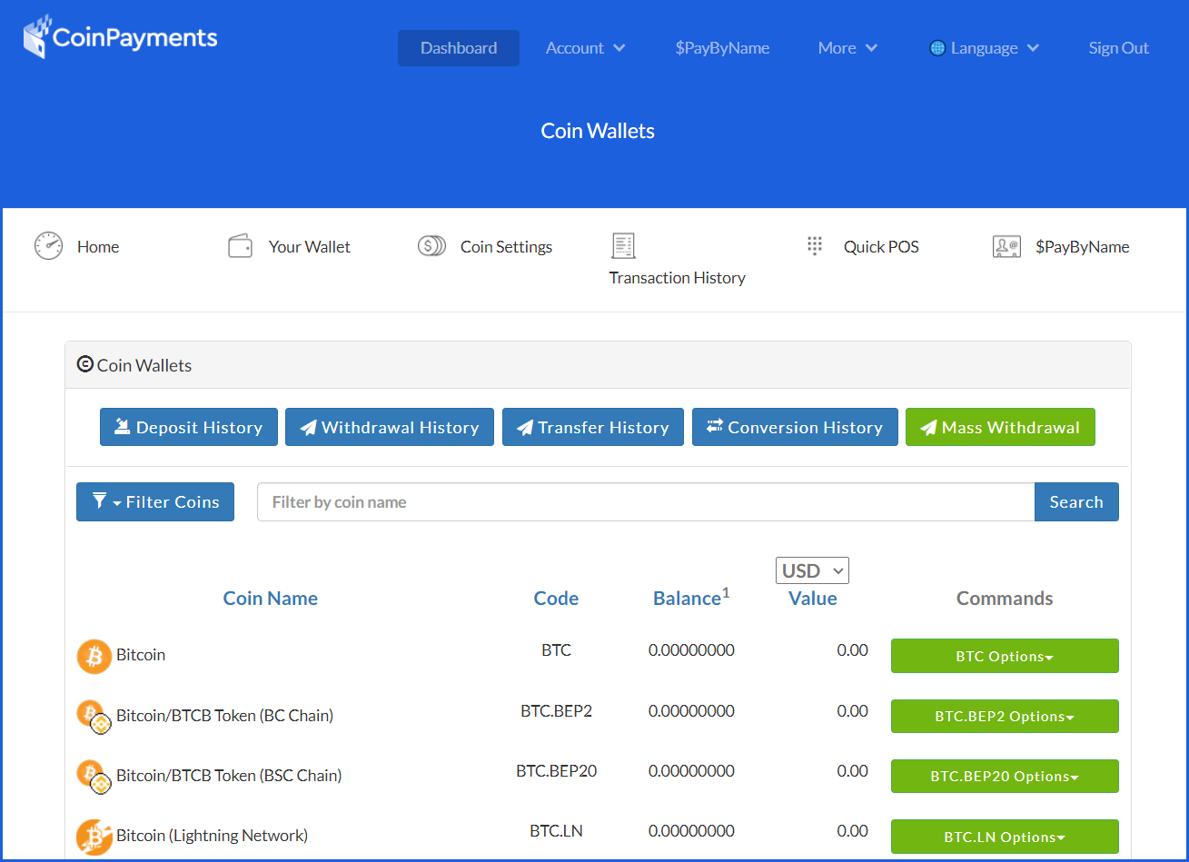Click the Transaction History document icon
This screenshot has height=862, width=1189.
pos(623,245)
